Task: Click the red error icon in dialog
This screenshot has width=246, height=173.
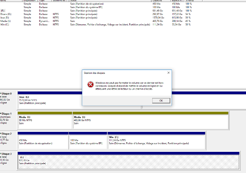Action: click(x=90, y=85)
